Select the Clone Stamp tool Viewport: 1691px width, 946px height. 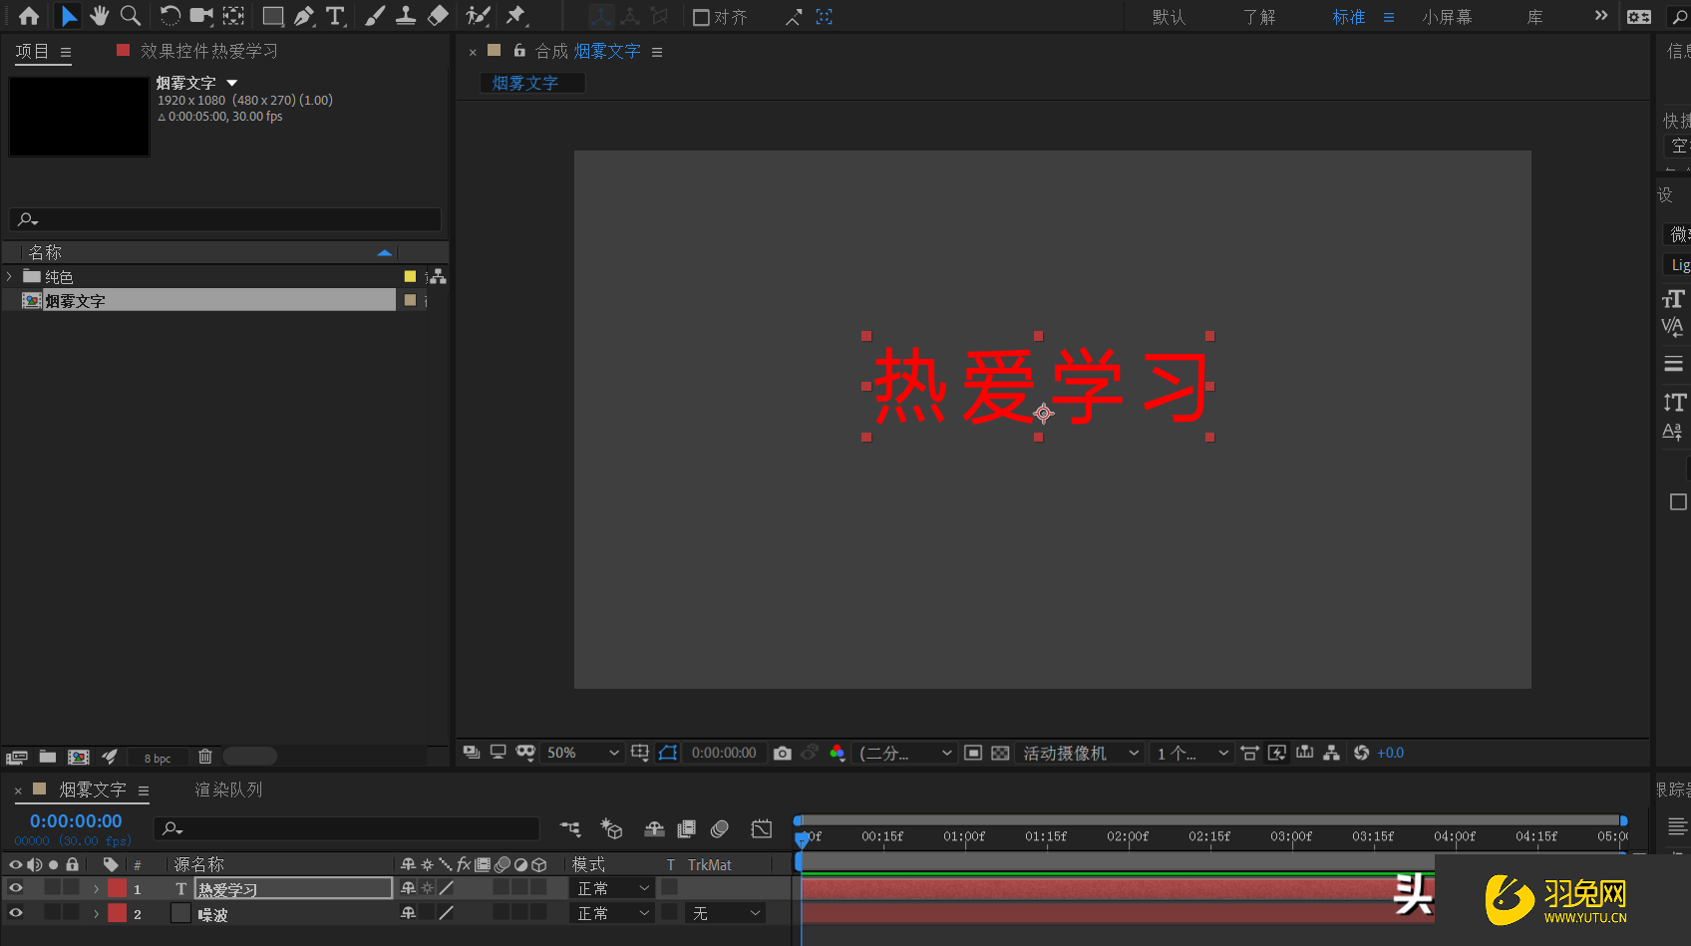click(x=406, y=16)
